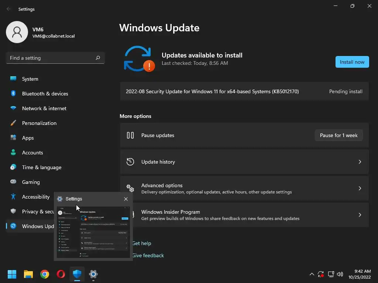
Task: Open the clock and date flyout
Action: pyautogui.click(x=360, y=274)
